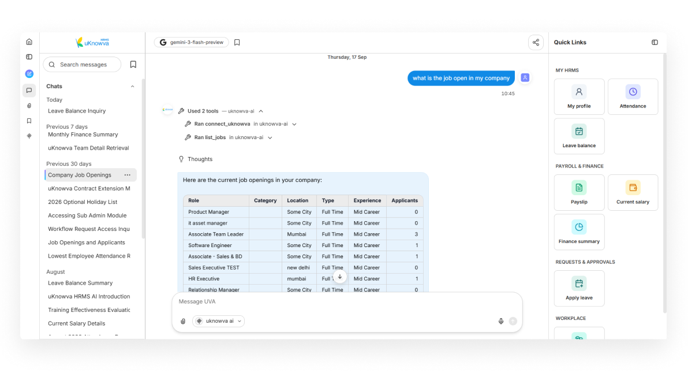This screenshot has width=688, height=373.
Task: Open My profile quick link
Action: pyautogui.click(x=579, y=97)
